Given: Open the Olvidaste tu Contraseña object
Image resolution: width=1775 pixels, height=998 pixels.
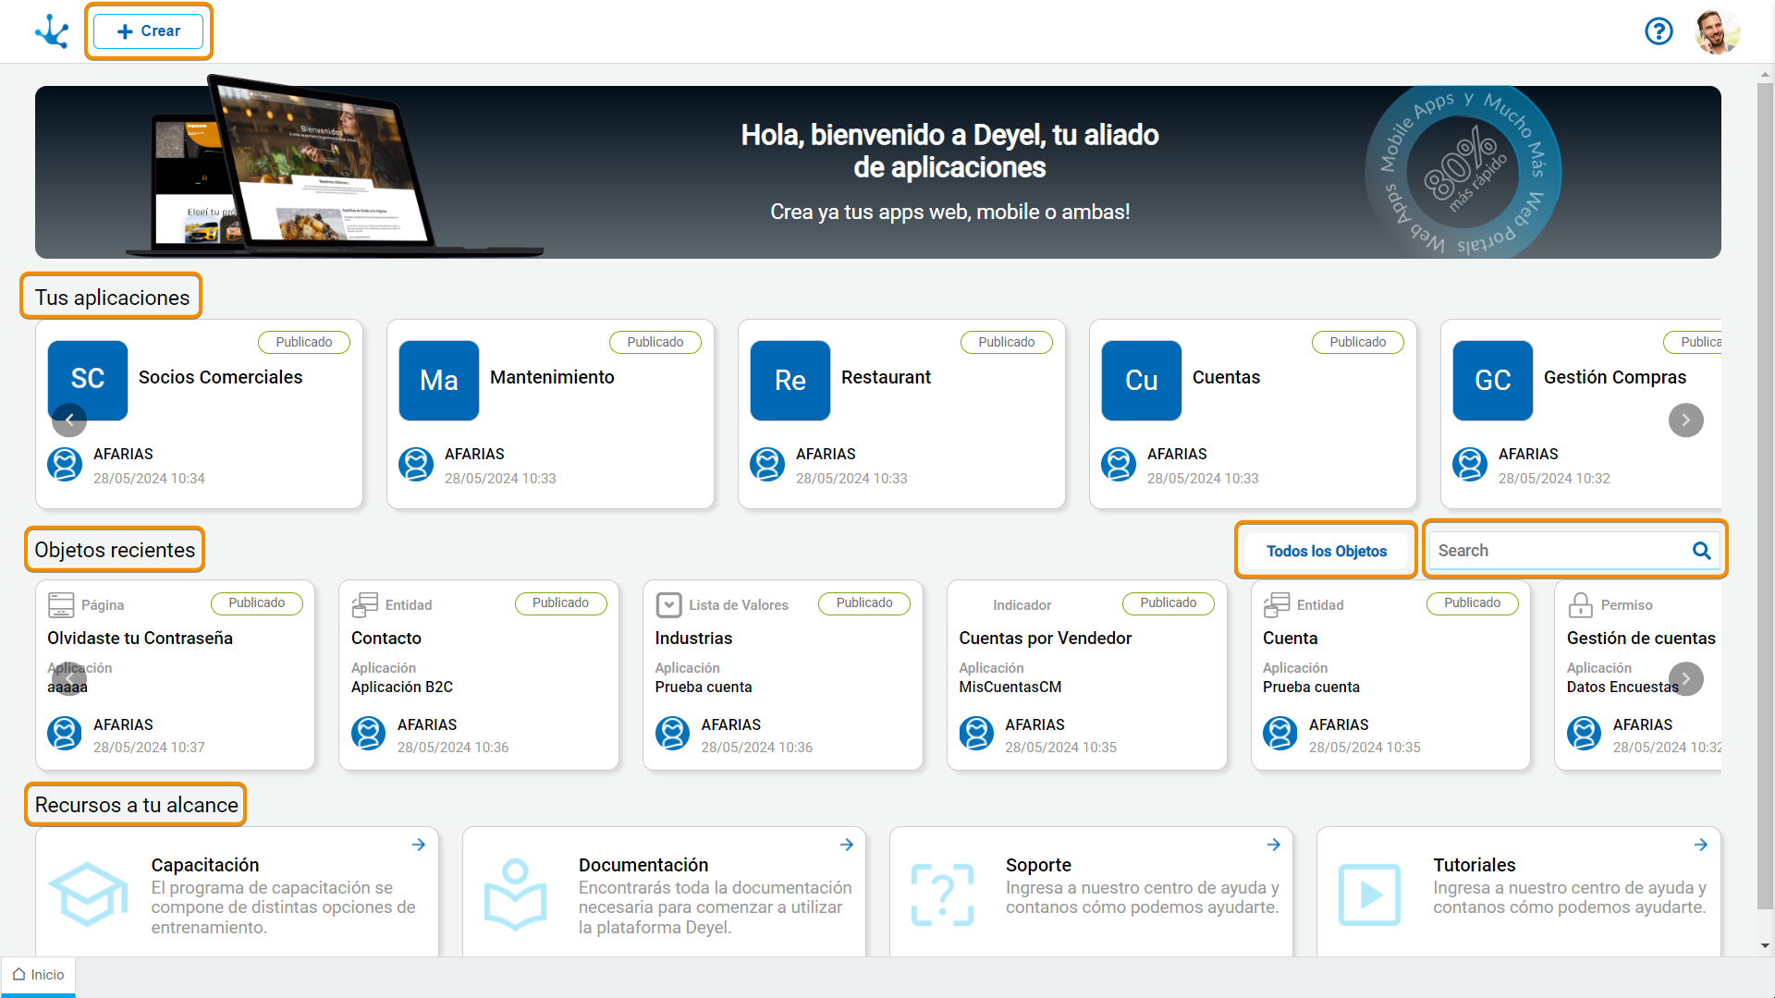Looking at the screenshot, I should 140,639.
